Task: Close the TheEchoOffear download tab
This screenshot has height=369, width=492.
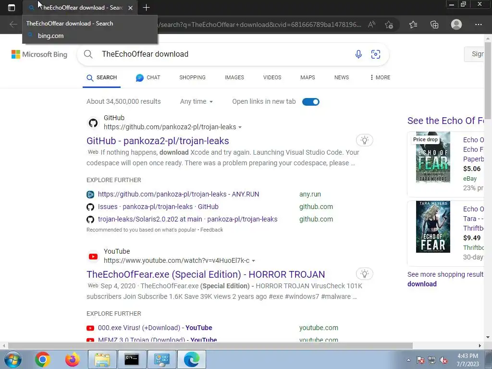Action: click(x=131, y=8)
